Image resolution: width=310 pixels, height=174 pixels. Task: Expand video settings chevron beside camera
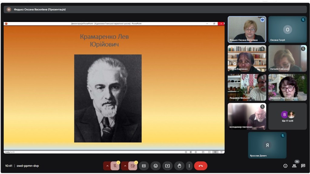tap(125, 166)
